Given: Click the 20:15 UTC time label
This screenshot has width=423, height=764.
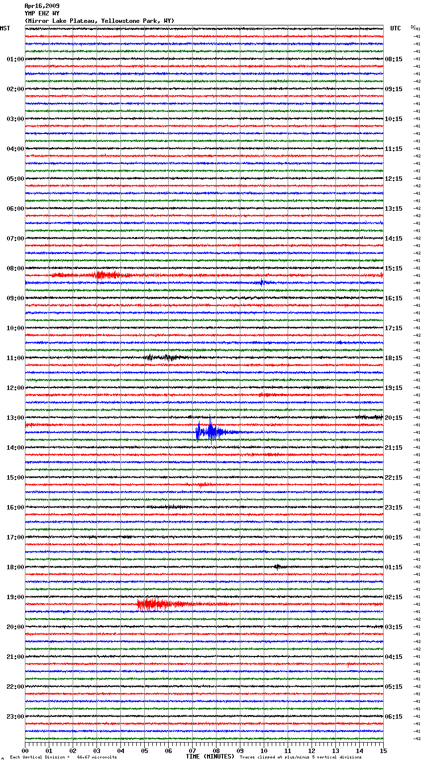Looking at the screenshot, I should (394, 418).
